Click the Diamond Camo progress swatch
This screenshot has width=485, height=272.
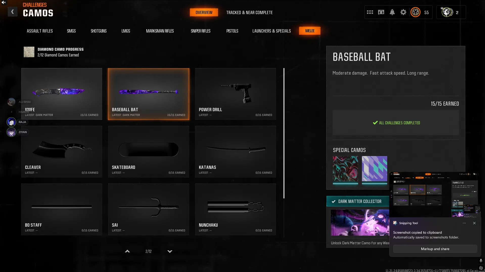pyautogui.click(x=29, y=52)
